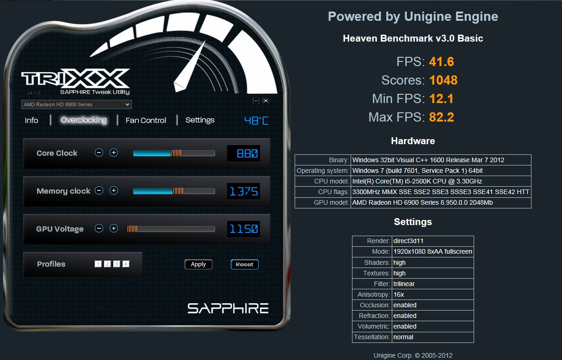Click the Reset button

pos(245,264)
